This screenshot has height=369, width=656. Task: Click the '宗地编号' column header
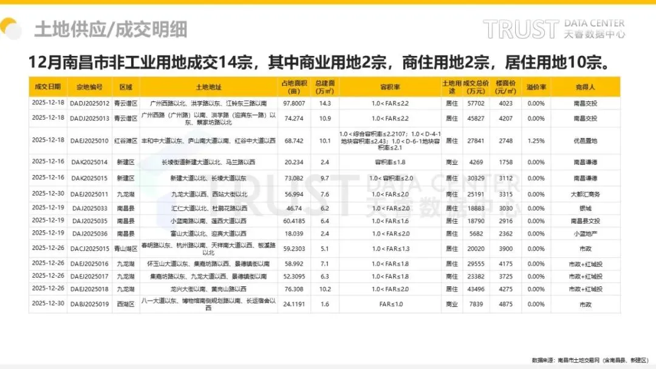click(89, 87)
